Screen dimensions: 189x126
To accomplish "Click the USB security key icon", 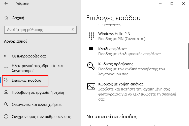I will click(91, 51).
